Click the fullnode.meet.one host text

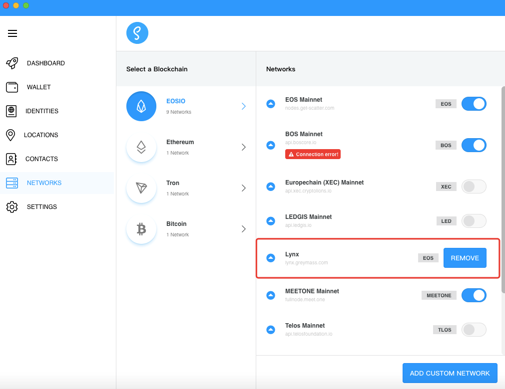click(305, 300)
